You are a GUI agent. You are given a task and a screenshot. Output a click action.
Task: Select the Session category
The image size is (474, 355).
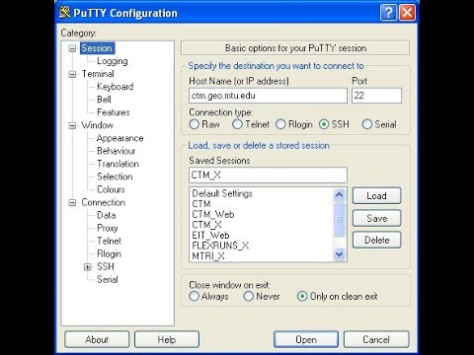click(97, 48)
